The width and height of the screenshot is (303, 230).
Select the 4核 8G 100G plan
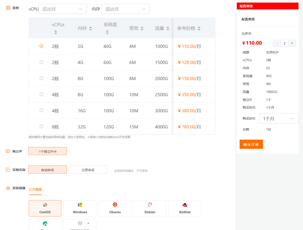click(41, 94)
